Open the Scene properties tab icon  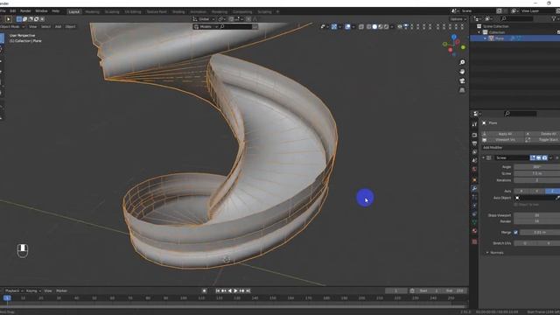[474, 161]
